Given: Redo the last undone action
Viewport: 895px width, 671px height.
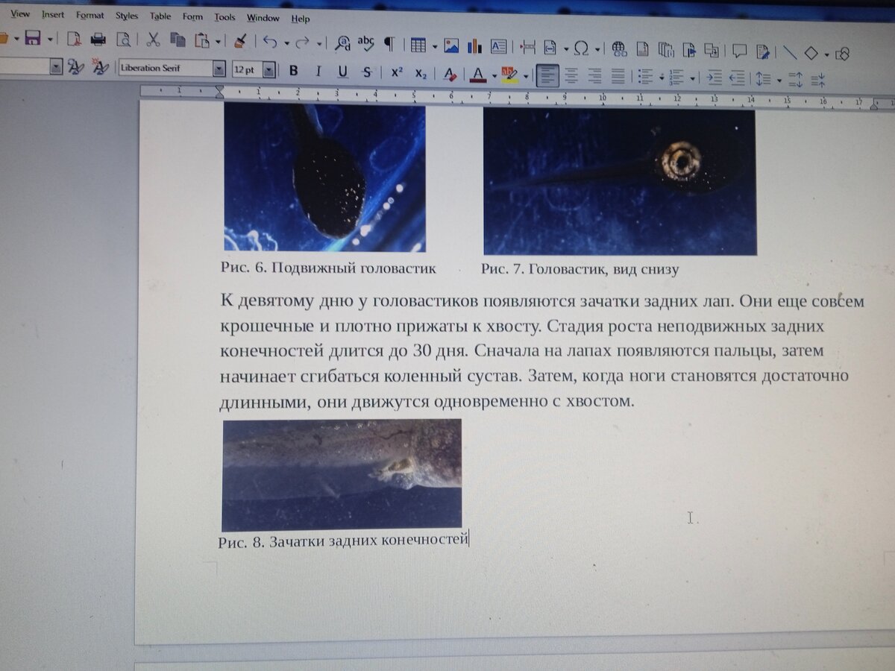Looking at the screenshot, I should [303, 43].
